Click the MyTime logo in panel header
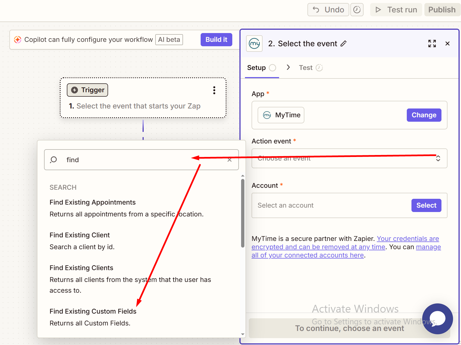The width and height of the screenshot is (461, 345). [254, 44]
